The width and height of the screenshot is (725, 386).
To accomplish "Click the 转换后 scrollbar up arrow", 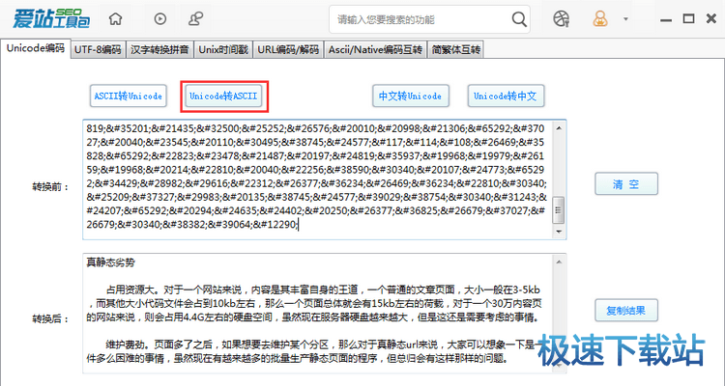I will pyautogui.click(x=559, y=262).
